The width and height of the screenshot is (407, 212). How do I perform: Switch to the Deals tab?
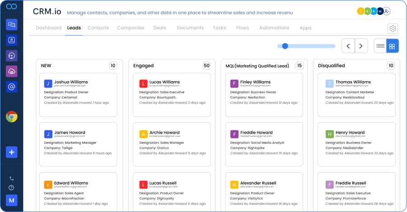click(159, 28)
